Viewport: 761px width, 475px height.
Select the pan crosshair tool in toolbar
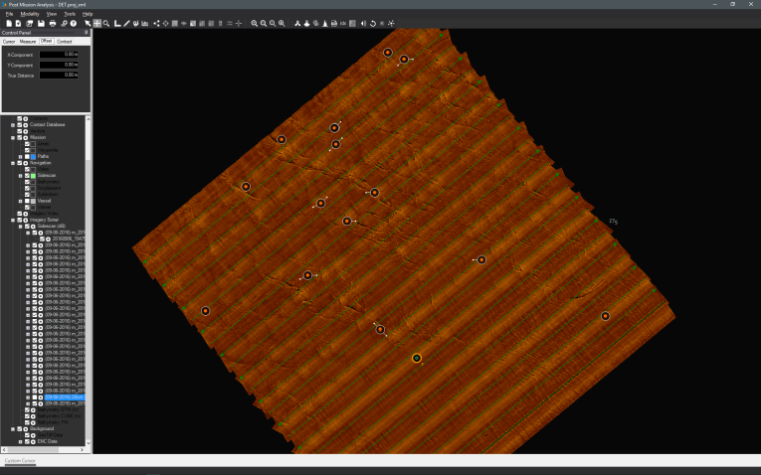(x=97, y=23)
